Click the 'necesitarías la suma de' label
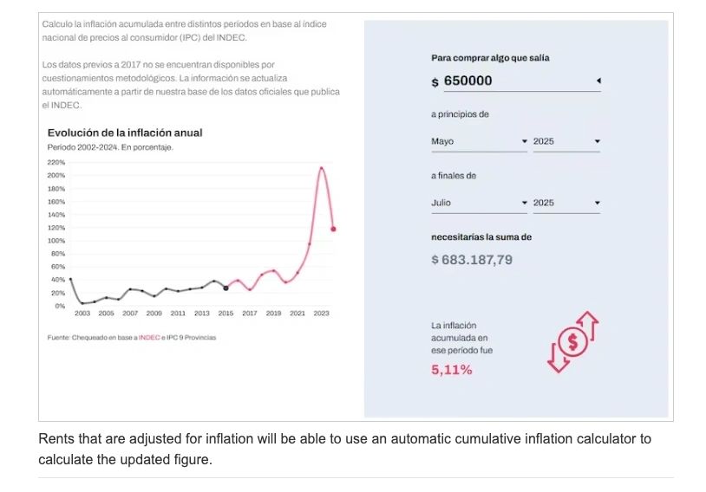This screenshot has width=706, height=492. [x=481, y=236]
